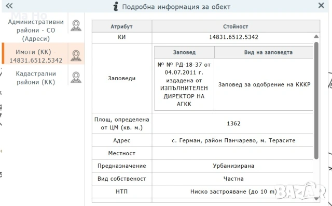The height and width of the screenshot is (206, 332).
Task: Click the area value 1362
Action: tap(233, 124)
